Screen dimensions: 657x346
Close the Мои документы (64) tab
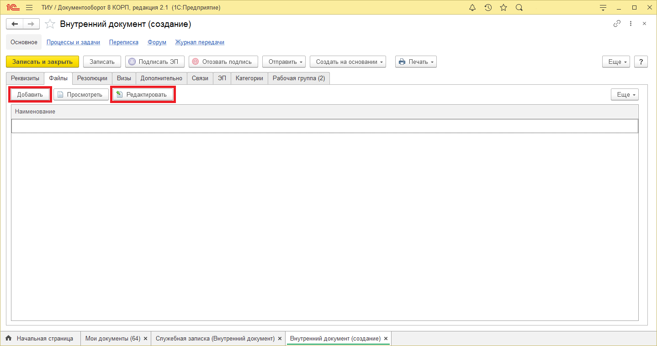[145, 339]
